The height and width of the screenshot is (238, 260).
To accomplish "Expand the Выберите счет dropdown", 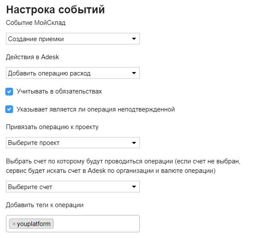I will coord(73,187).
